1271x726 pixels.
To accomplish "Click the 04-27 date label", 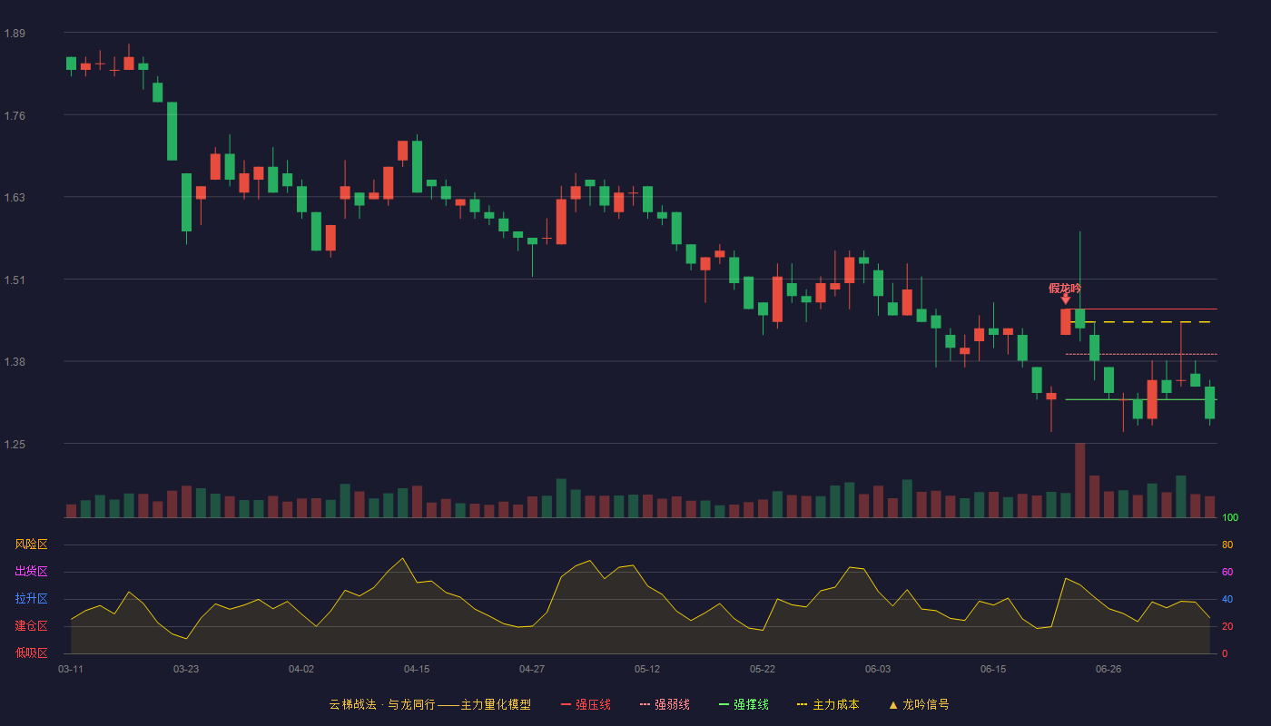I will (532, 669).
